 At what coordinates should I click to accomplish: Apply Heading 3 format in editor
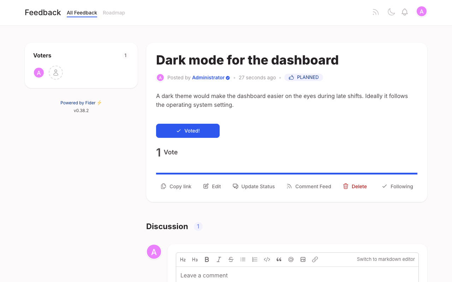[195, 259]
